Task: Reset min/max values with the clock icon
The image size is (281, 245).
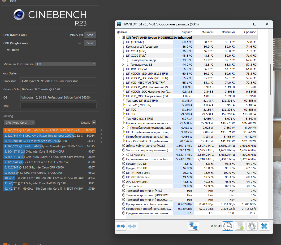Action: point(228,226)
